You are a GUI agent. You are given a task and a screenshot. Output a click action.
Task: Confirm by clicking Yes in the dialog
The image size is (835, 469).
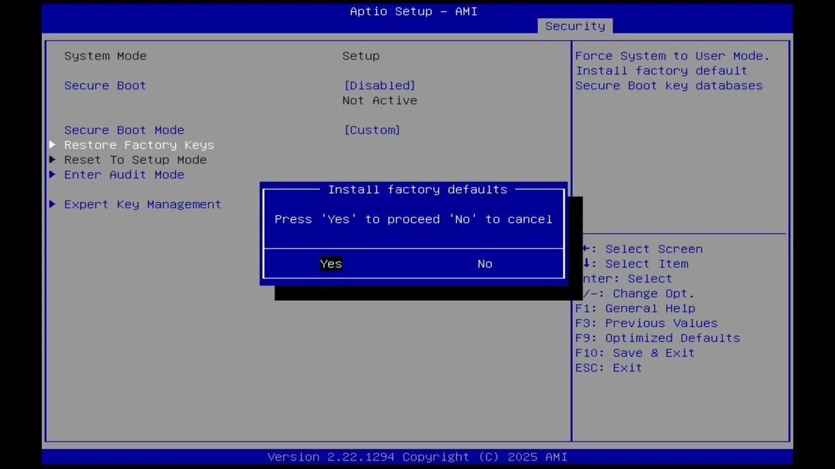pyautogui.click(x=331, y=264)
